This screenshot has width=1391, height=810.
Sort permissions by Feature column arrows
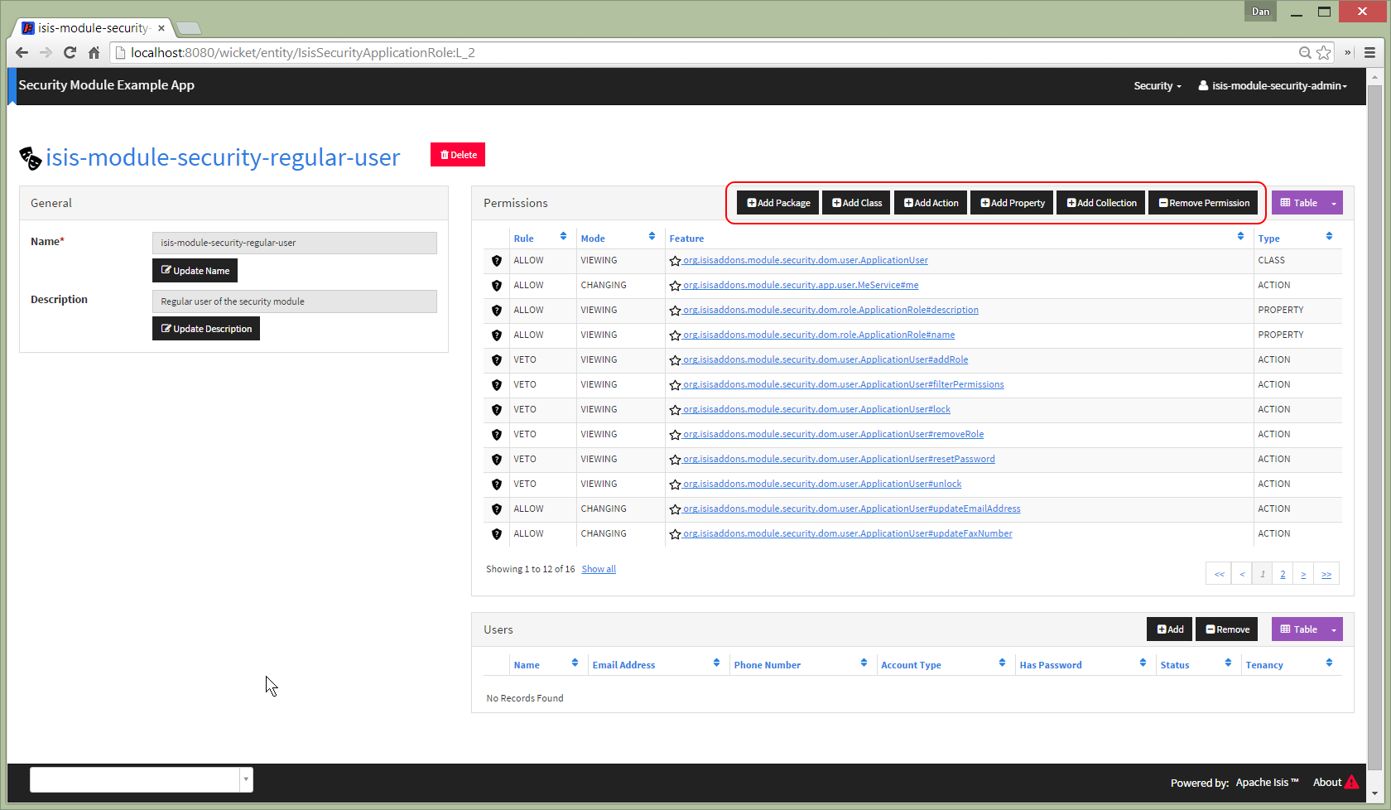click(x=1240, y=237)
